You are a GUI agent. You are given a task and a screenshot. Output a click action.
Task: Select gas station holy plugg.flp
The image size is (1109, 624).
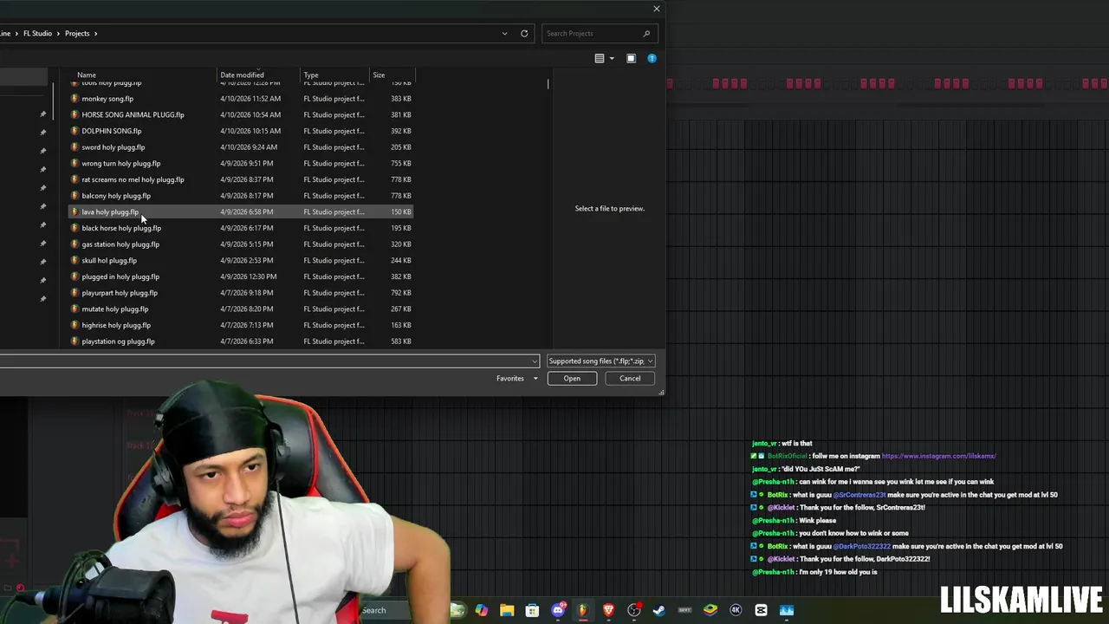click(241, 244)
